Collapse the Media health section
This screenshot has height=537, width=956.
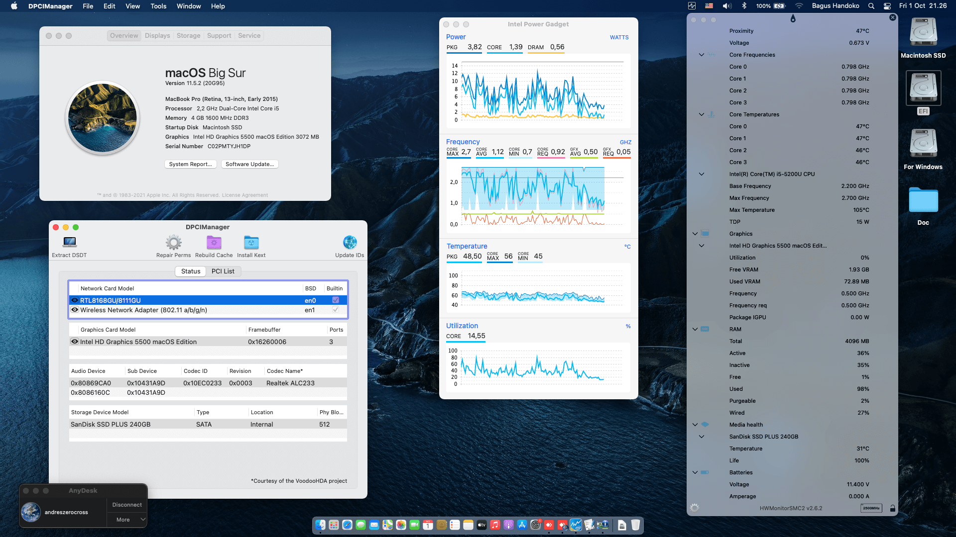pos(695,425)
